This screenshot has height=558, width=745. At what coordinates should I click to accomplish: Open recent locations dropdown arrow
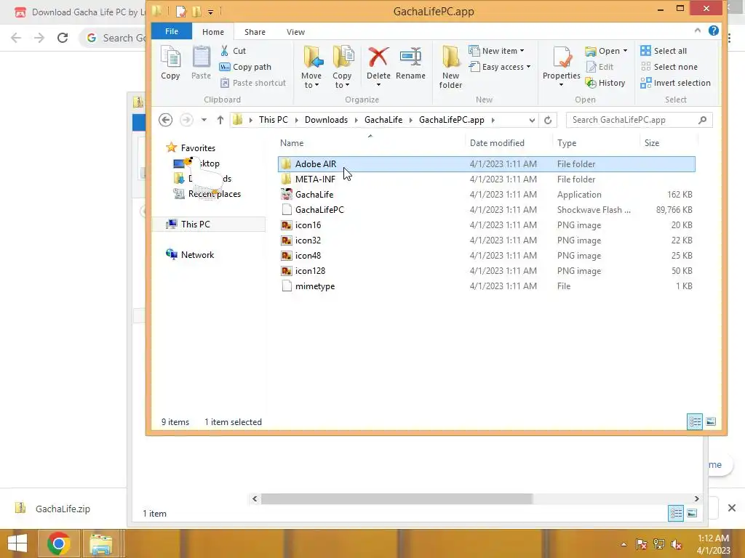click(204, 120)
